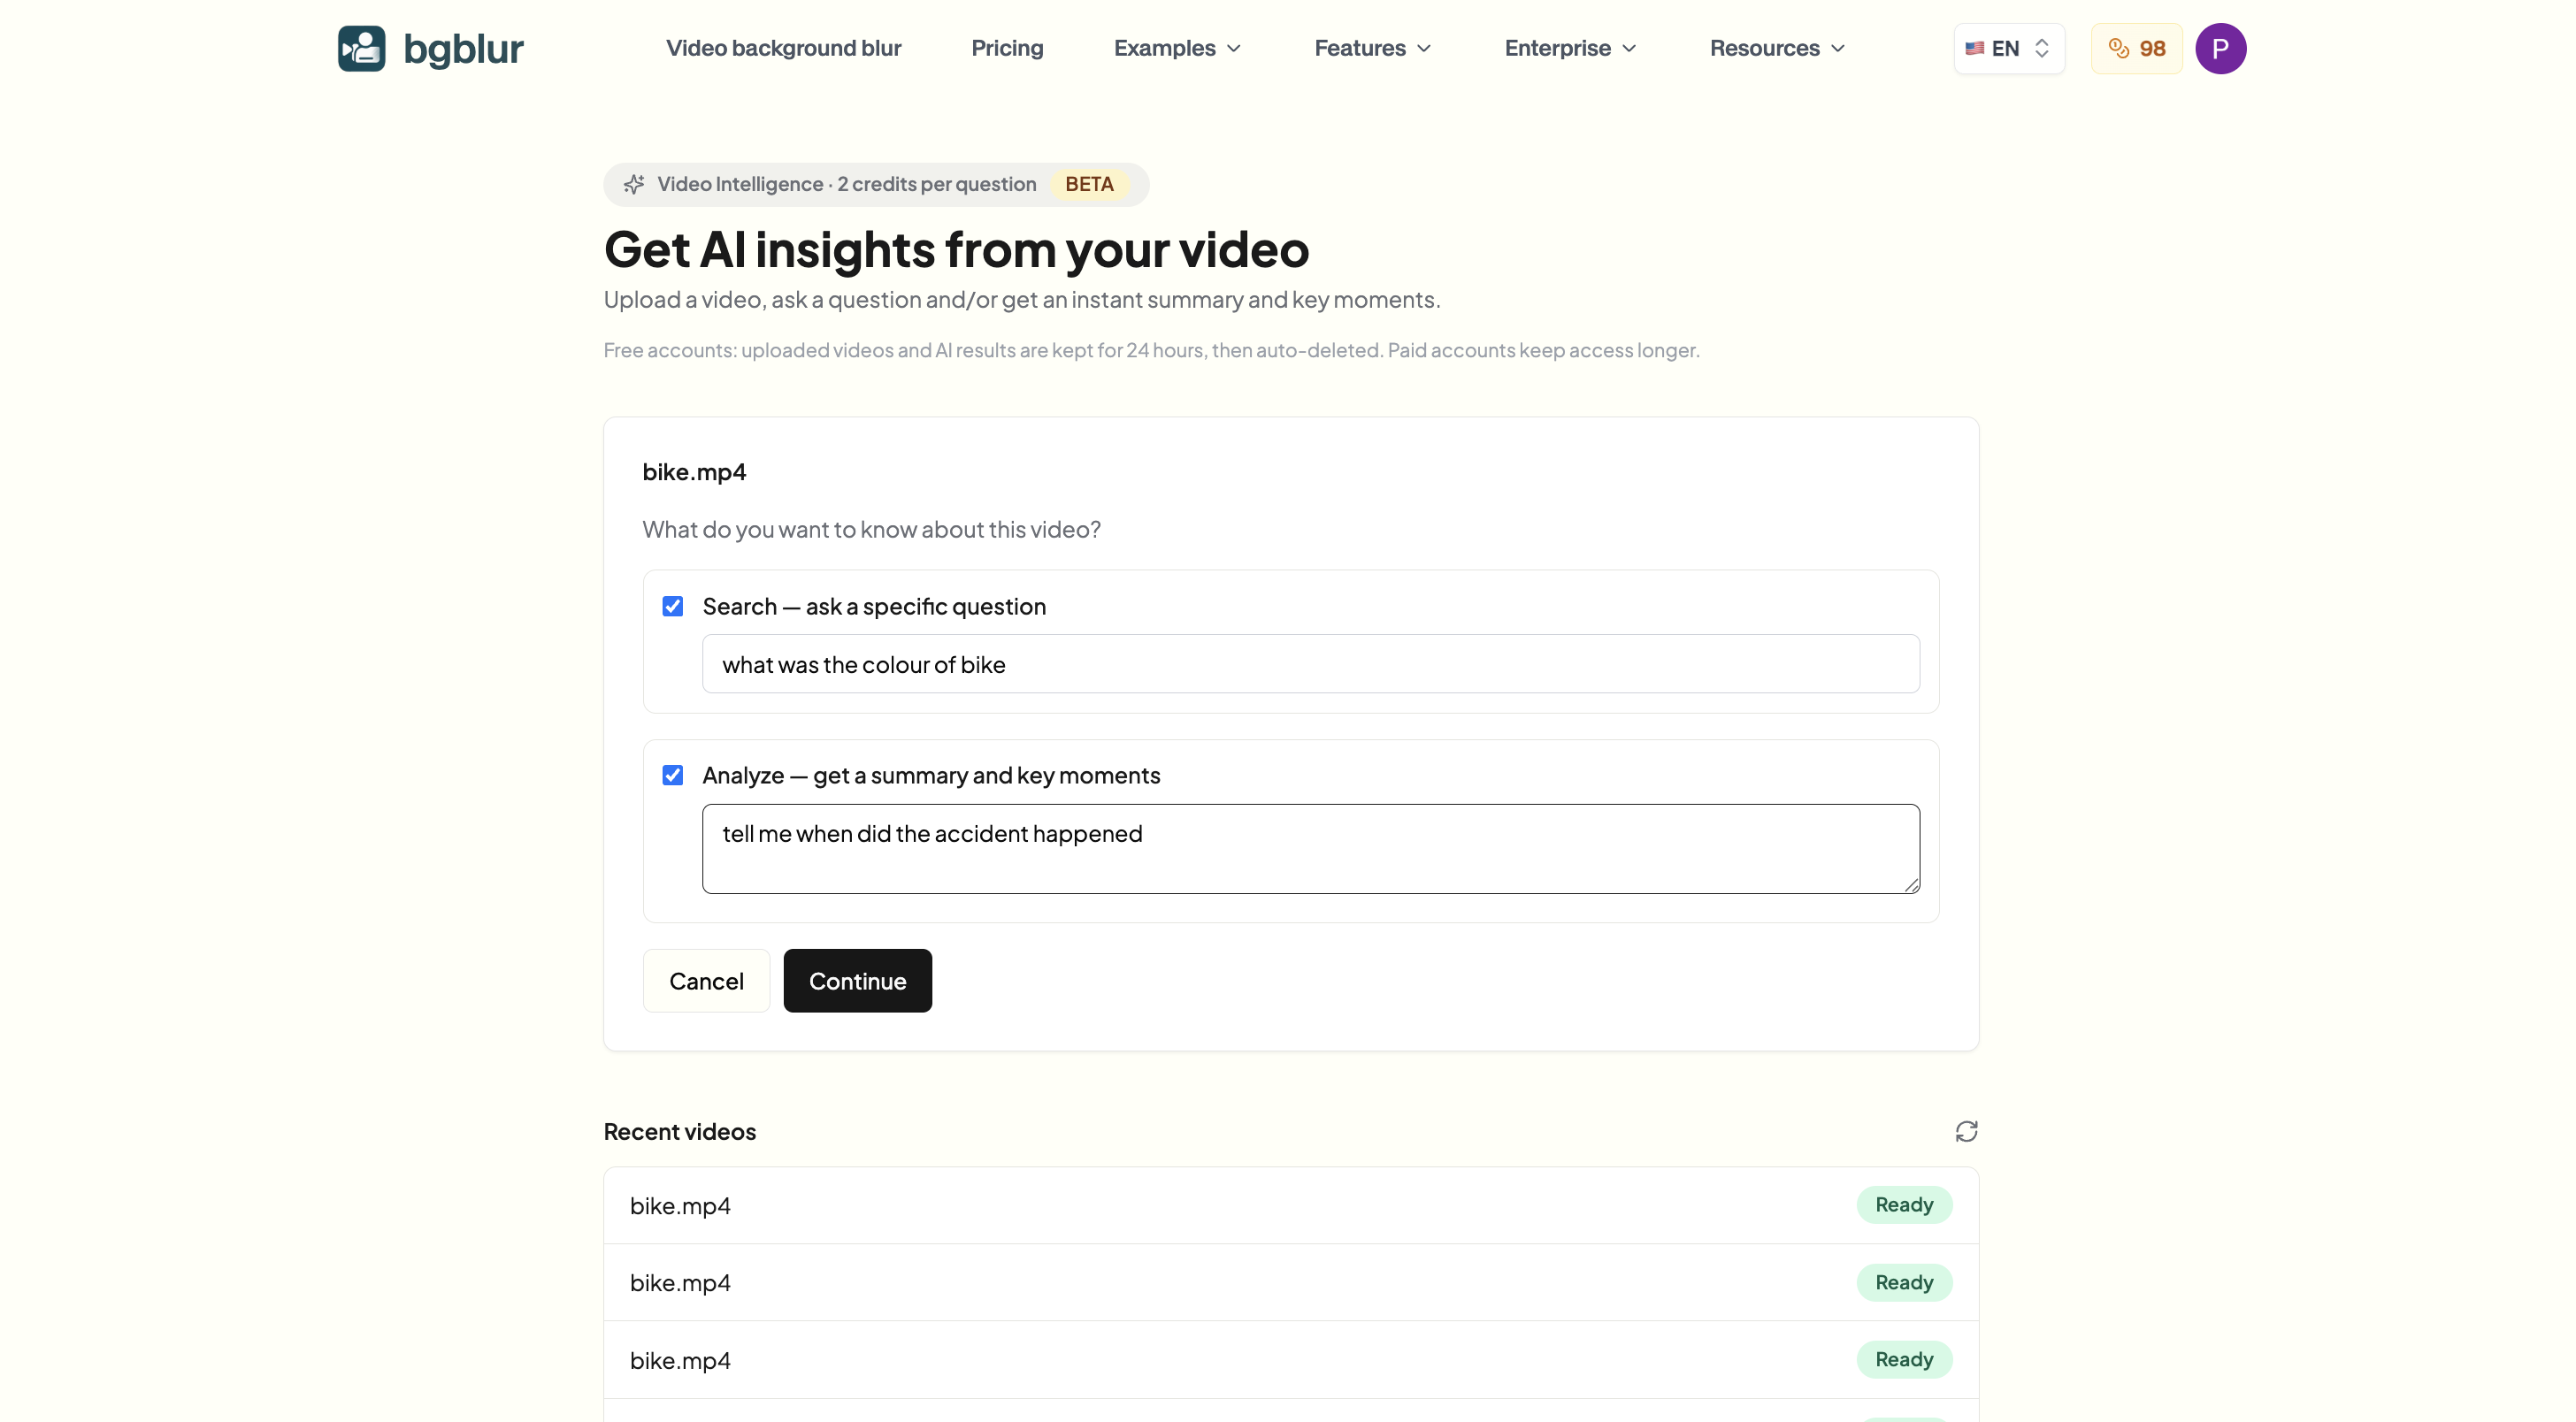
Task: Uncheck the Search specific question checkbox
Action: click(673, 606)
